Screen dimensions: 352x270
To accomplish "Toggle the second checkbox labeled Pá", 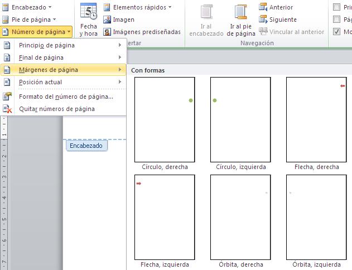I will (336, 20).
